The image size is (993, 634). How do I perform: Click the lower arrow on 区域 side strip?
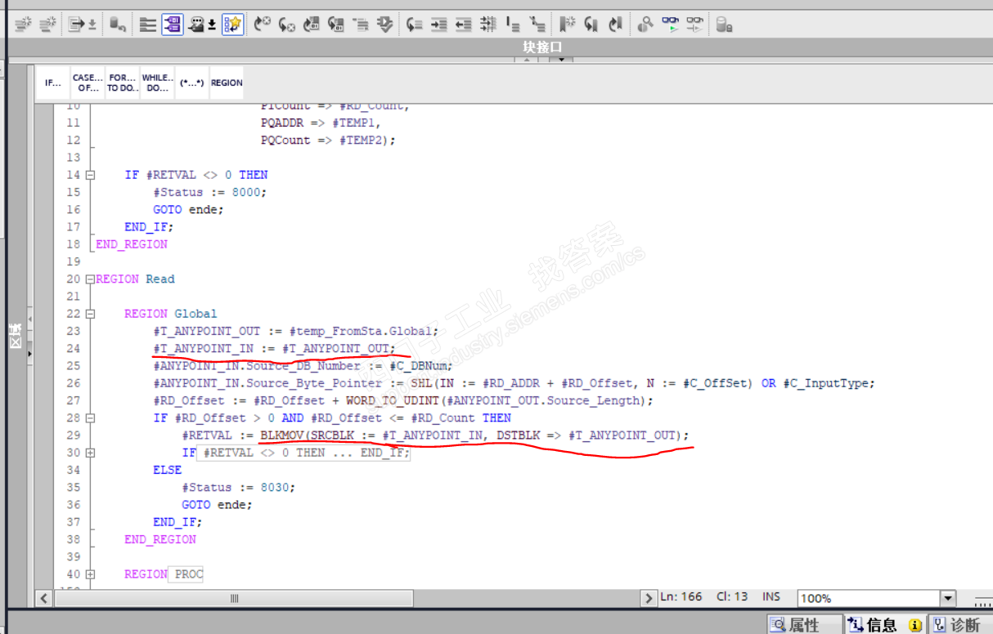pos(30,354)
